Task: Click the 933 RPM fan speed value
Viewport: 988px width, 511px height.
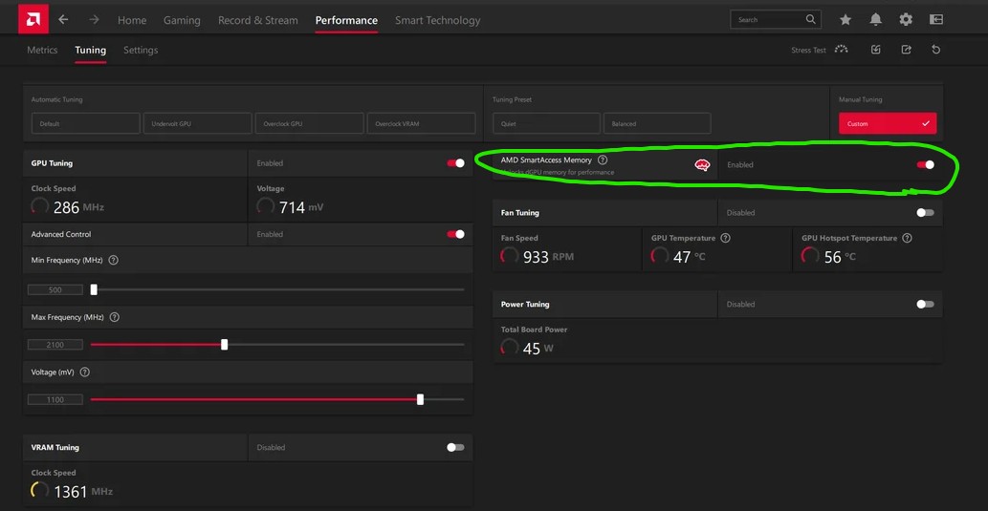Action: [x=549, y=257]
